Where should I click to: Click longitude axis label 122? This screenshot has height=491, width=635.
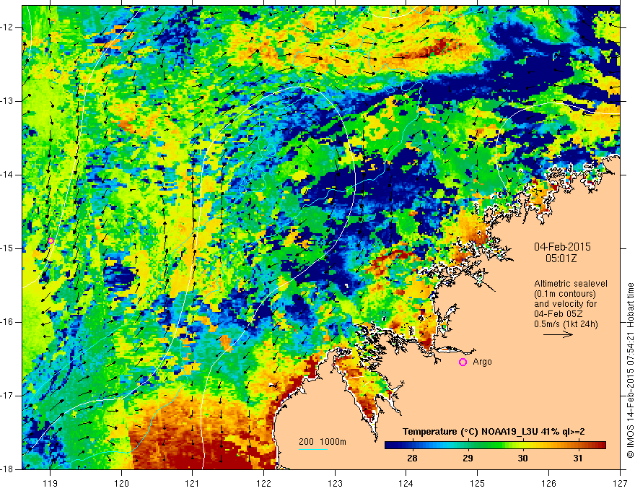point(263,483)
